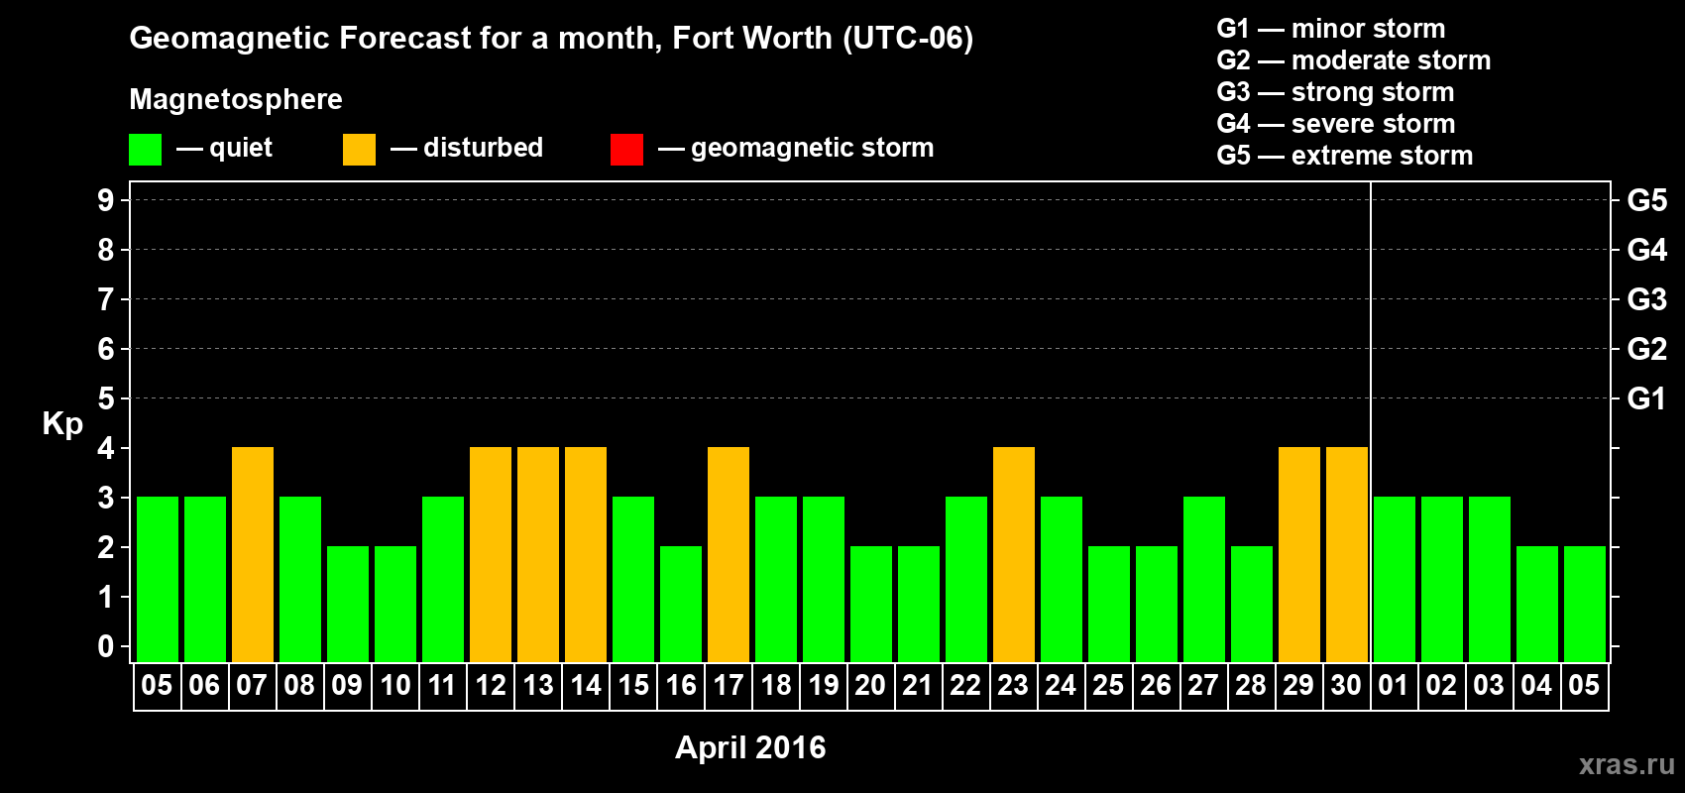Click the '— disturbed' legend label
This screenshot has height=793, width=1685.
pos(467,148)
